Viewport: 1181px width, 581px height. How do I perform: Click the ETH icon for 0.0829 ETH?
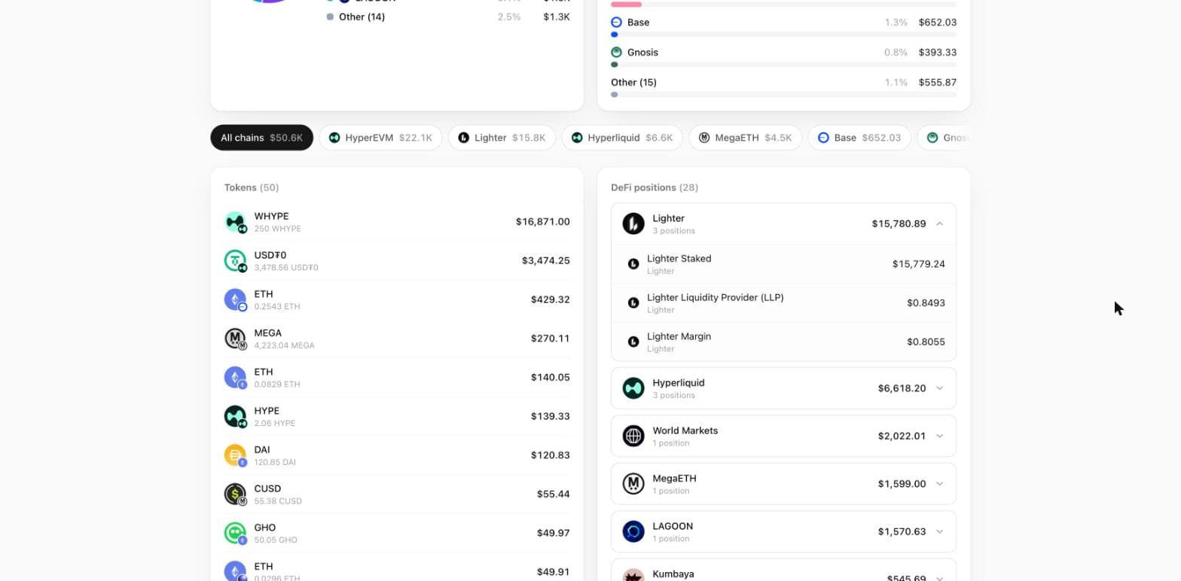pos(235,377)
